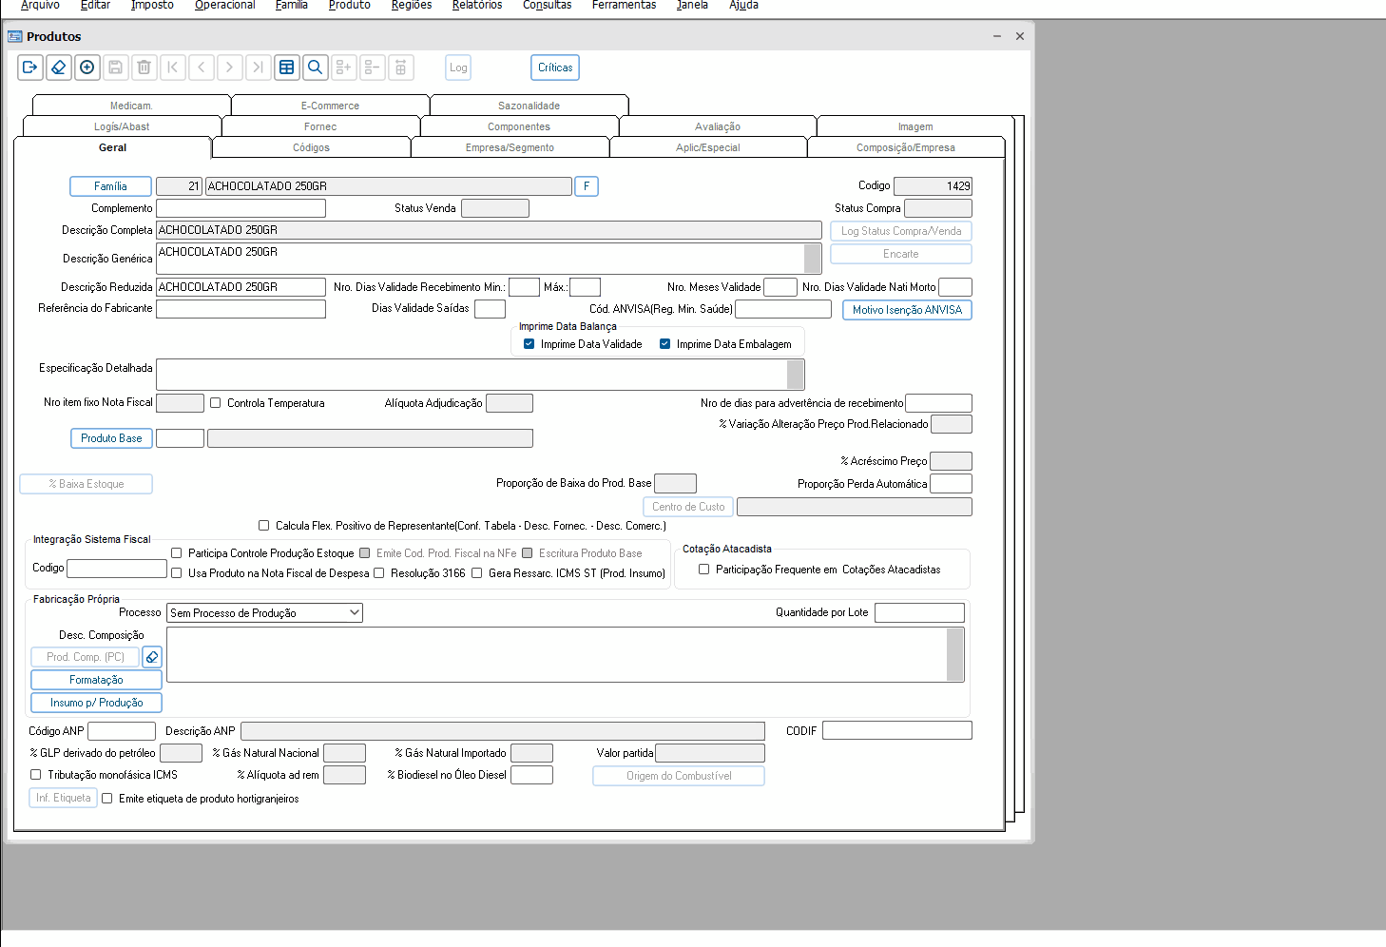This screenshot has height=947, width=1386.
Task: Go to next record arrow icon
Action: [x=230, y=68]
